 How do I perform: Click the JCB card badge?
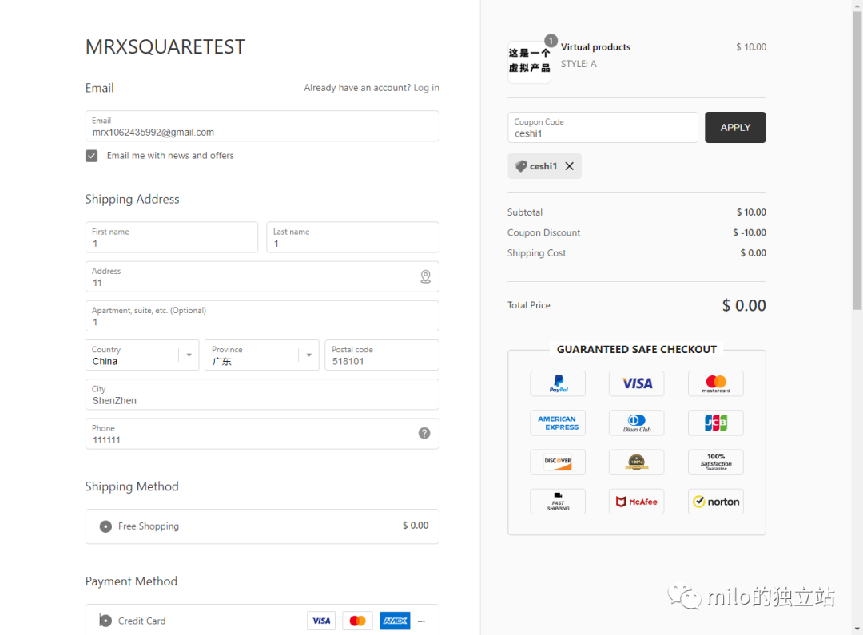coord(715,423)
